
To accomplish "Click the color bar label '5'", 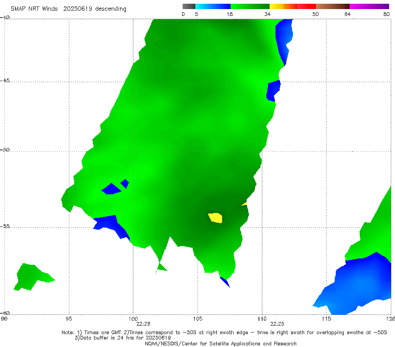I will pos(196,14).
